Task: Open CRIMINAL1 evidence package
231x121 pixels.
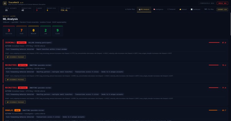Action: point(15,57)
